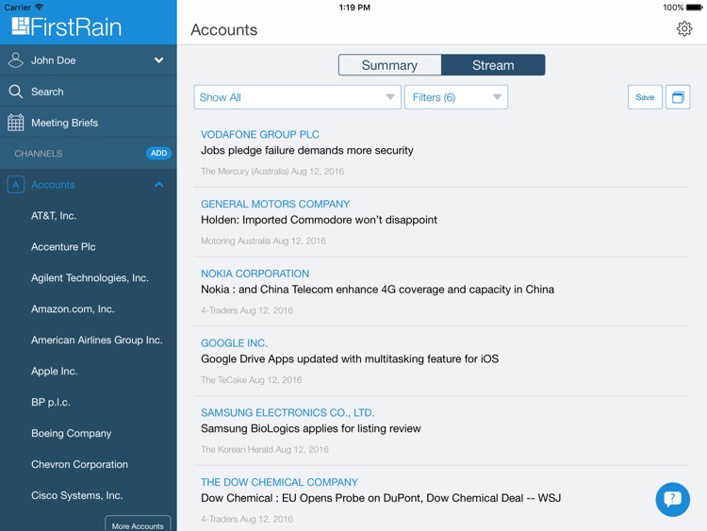The height and width of the screenshot is (531, 707).
Task: Open Google Drive Apps multitasking article
Action: (x=350, y=358)
